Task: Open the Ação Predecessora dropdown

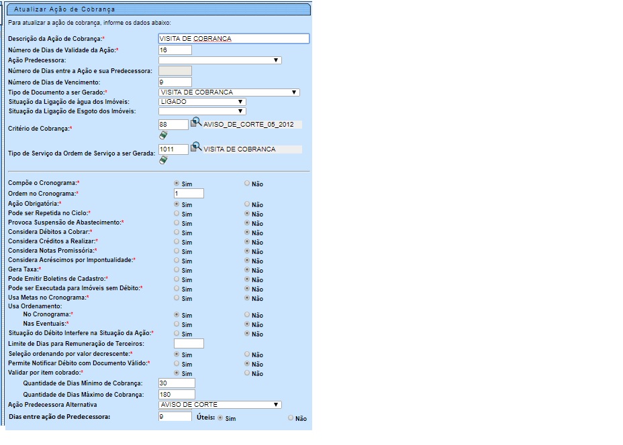Action: click(220, 60)
